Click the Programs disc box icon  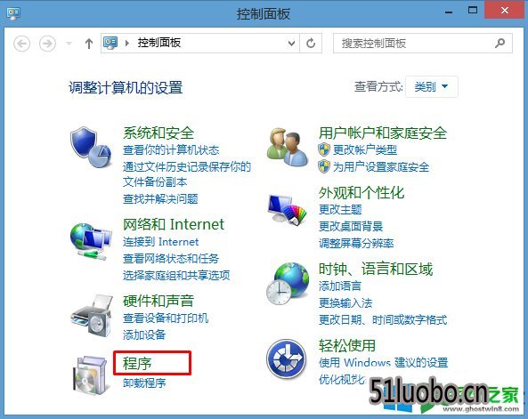(x=90, y=375)
